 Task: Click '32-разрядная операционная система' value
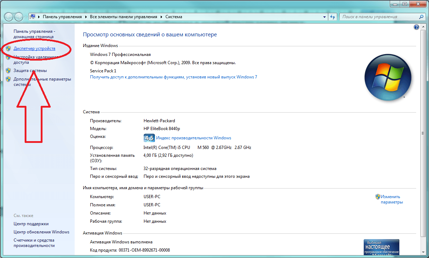tap(180, 169)
